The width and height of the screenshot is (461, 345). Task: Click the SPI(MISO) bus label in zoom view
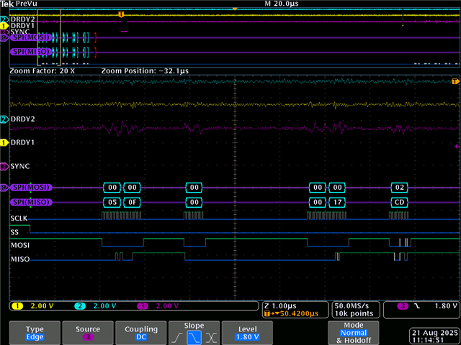point(31,202)
